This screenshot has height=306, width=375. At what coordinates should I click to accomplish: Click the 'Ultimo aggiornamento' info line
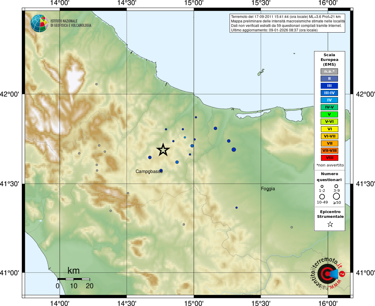click(x=274, y=30)
